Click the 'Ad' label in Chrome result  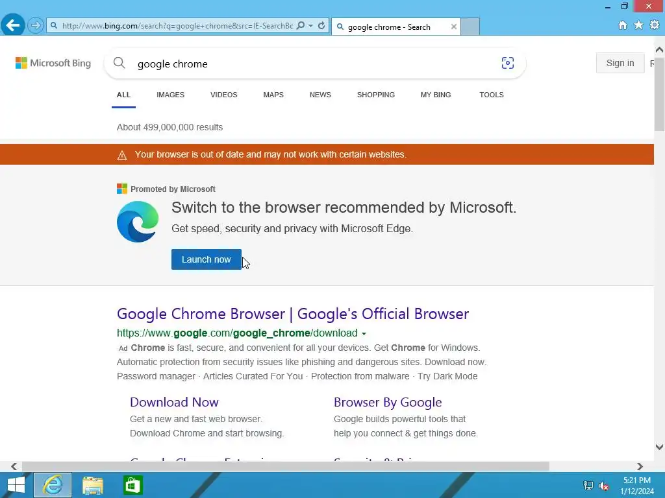point(123,348)
